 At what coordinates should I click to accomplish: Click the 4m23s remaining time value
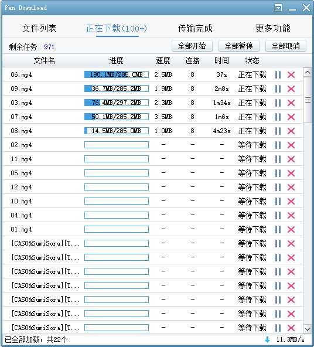point(221,131)
